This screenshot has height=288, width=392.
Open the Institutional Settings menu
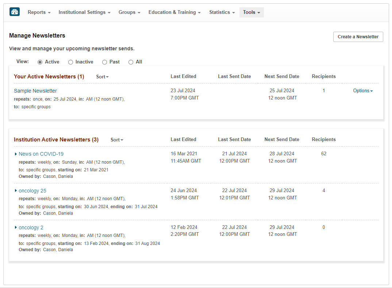click(84, 12)
